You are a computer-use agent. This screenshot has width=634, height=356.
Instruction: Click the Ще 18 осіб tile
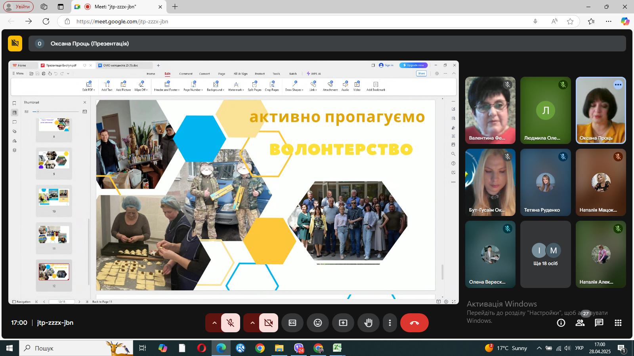click(x=545, y=254)
